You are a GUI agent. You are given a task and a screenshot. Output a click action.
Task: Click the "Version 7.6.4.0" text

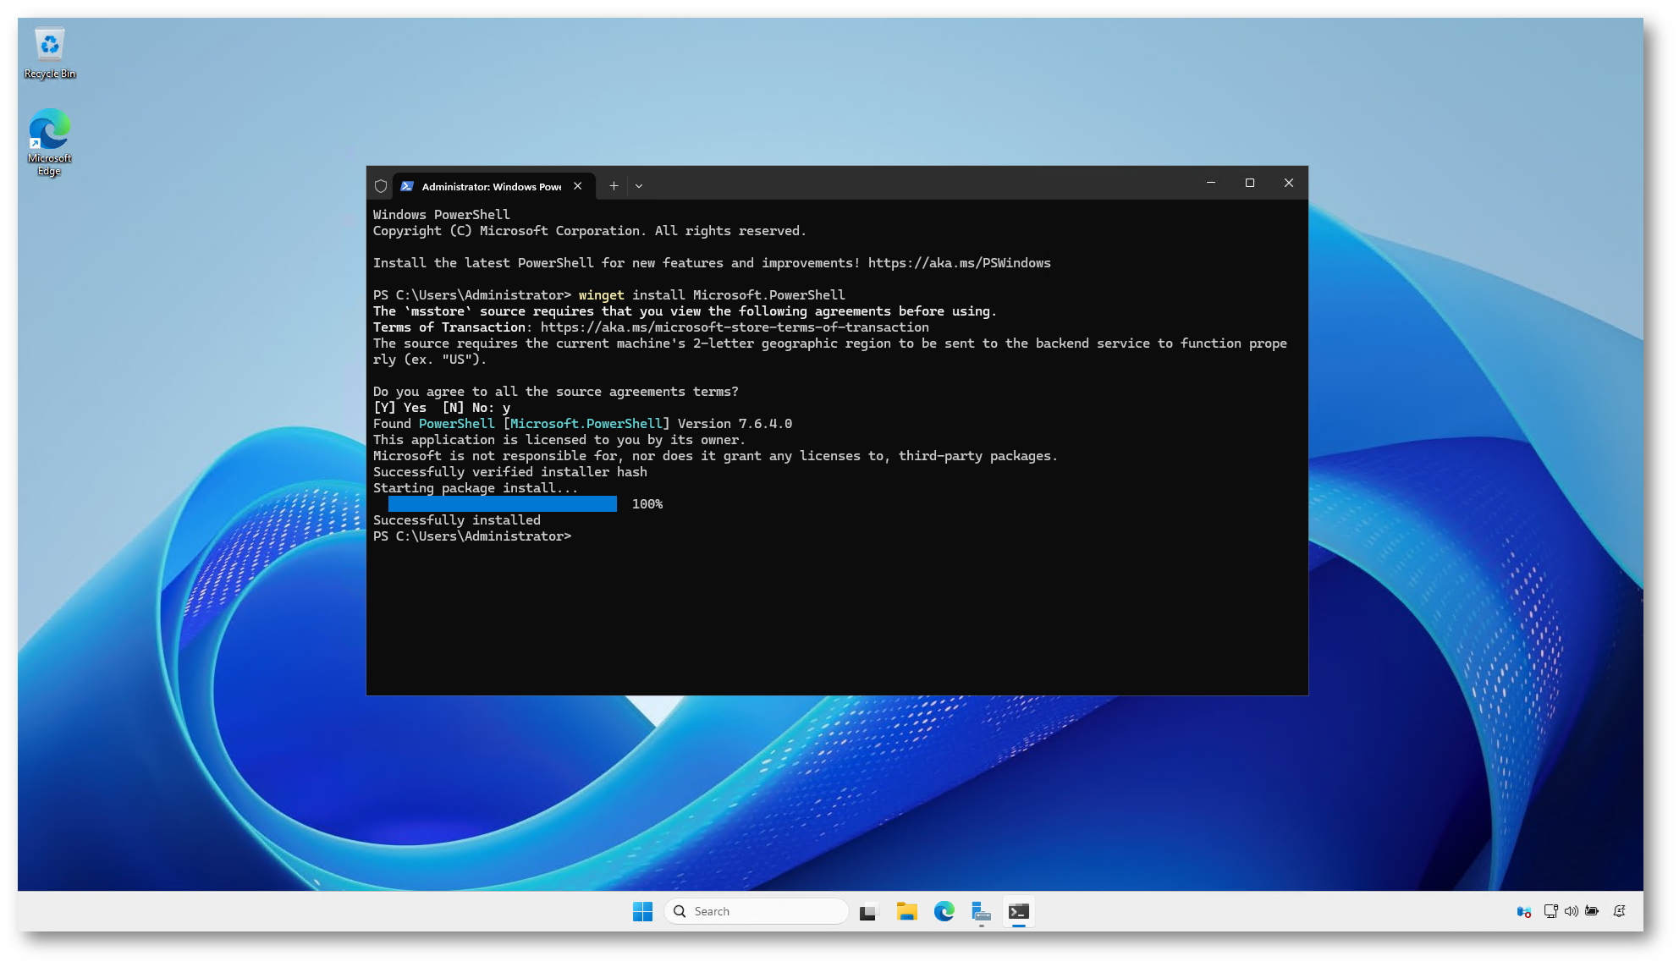pyautogui.click(x=735, y=424)
